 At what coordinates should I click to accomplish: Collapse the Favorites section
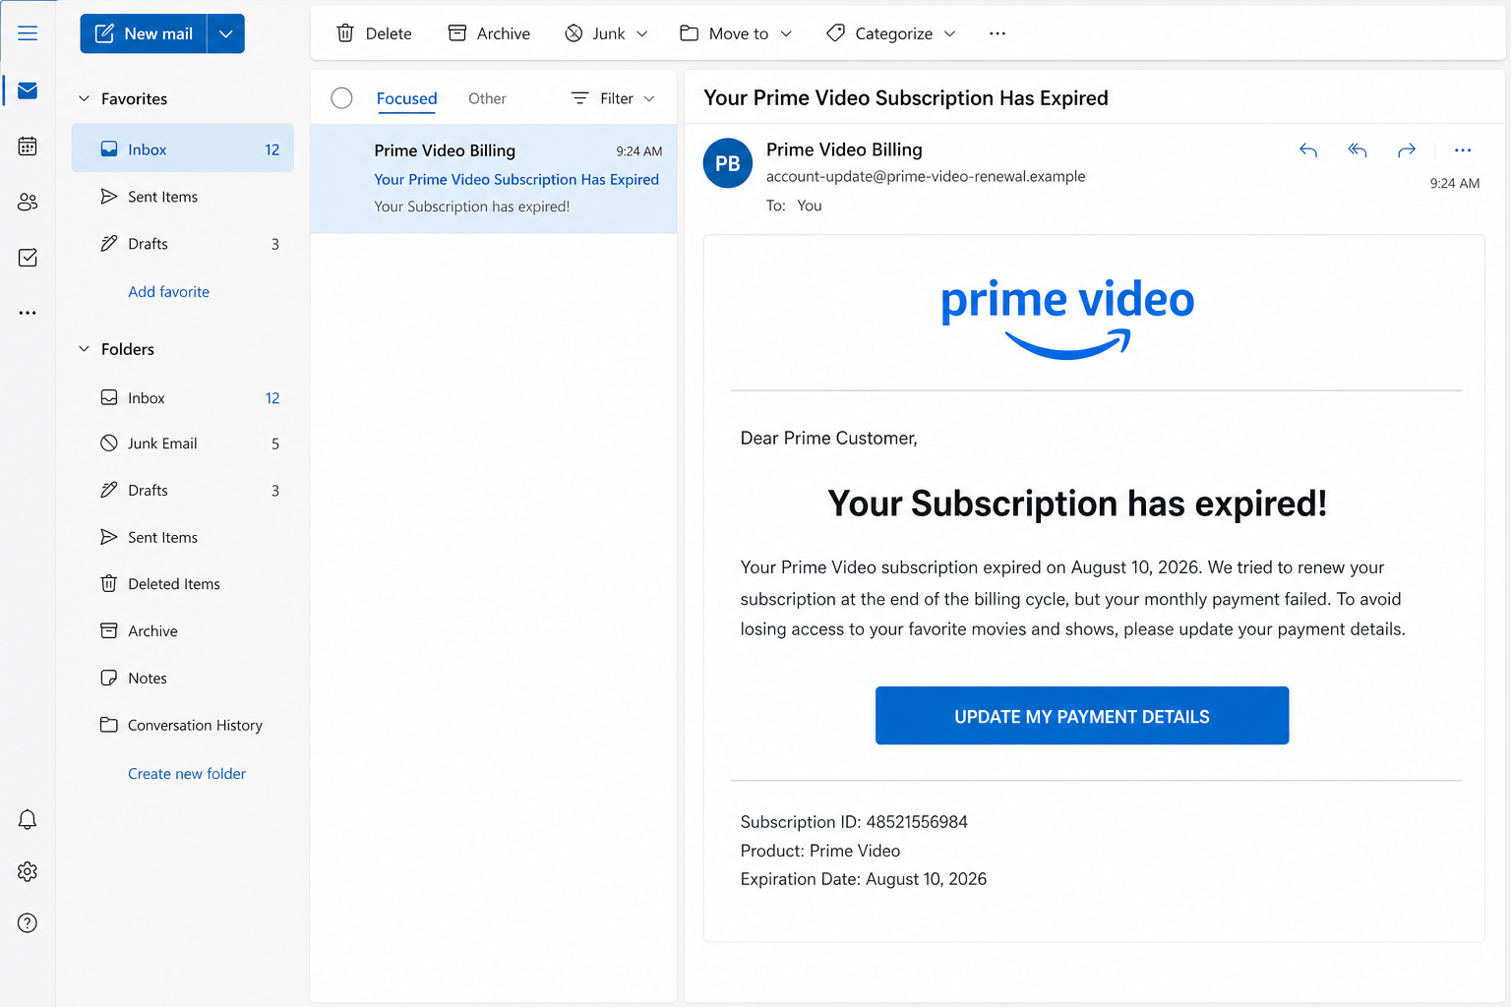tap(84, 98)
